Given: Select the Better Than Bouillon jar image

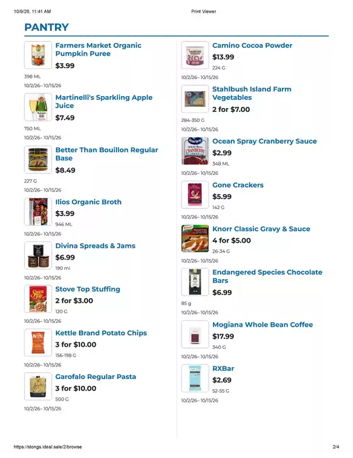Looking at the screenshot, I should (x=38, y=159).
